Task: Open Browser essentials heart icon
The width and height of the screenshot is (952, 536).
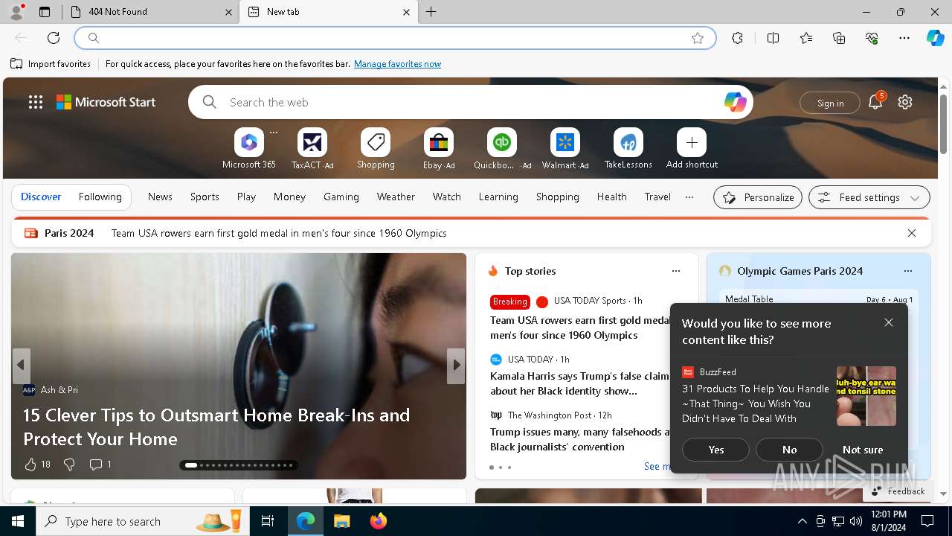Action: pyautogui.click(x=872, y=38)
